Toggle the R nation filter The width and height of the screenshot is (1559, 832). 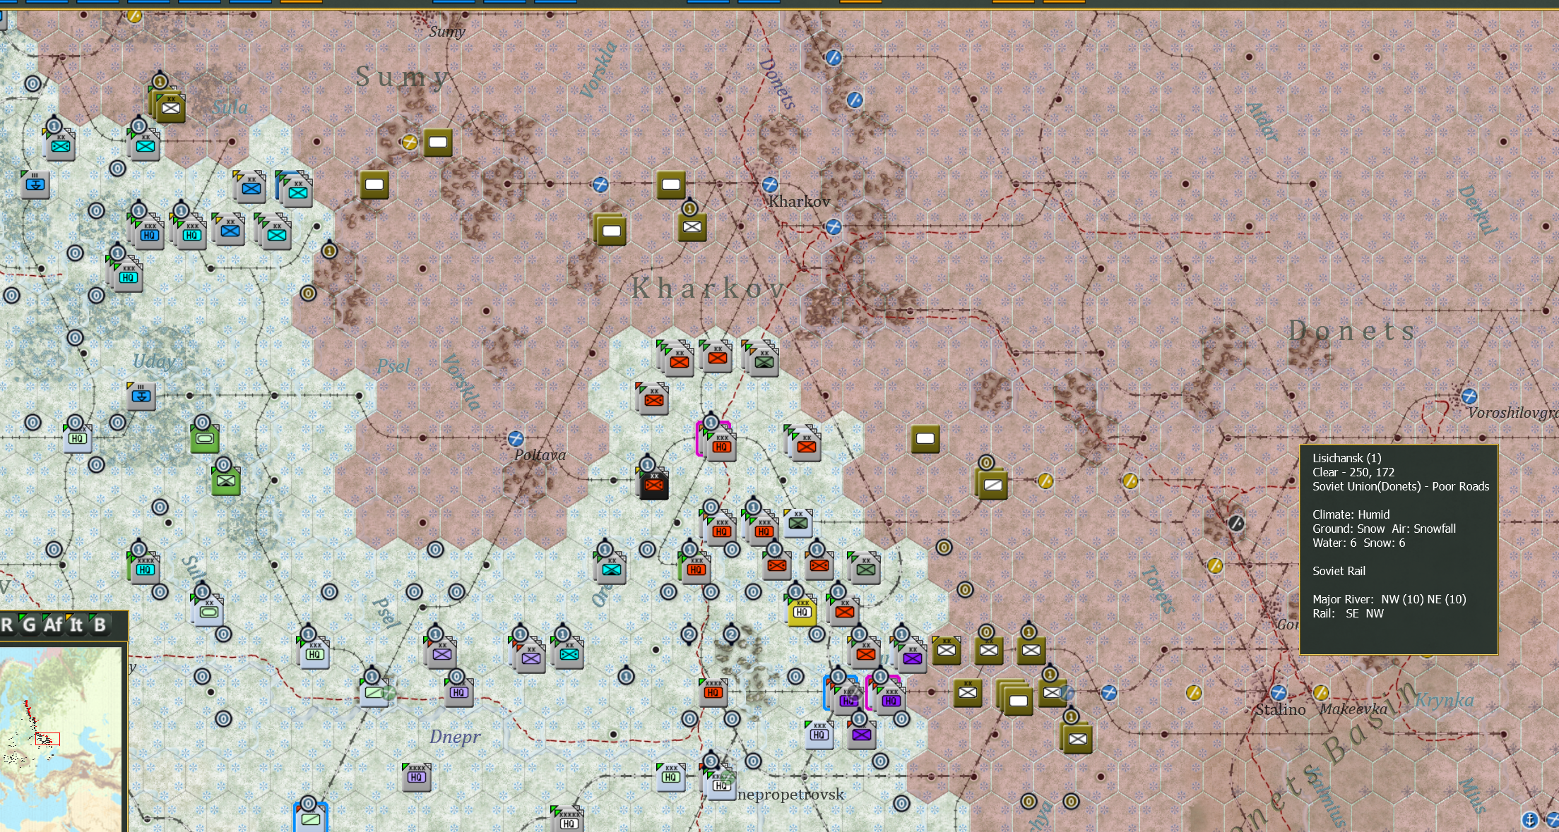[x=7, y=625]
